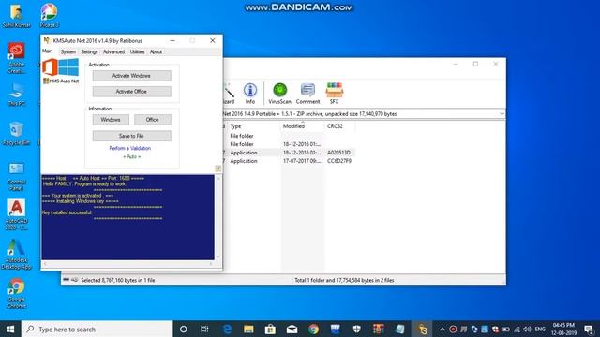The image size is (600, 337).
Task: Open Chrome from the taskbar
Action: point(313,329)
